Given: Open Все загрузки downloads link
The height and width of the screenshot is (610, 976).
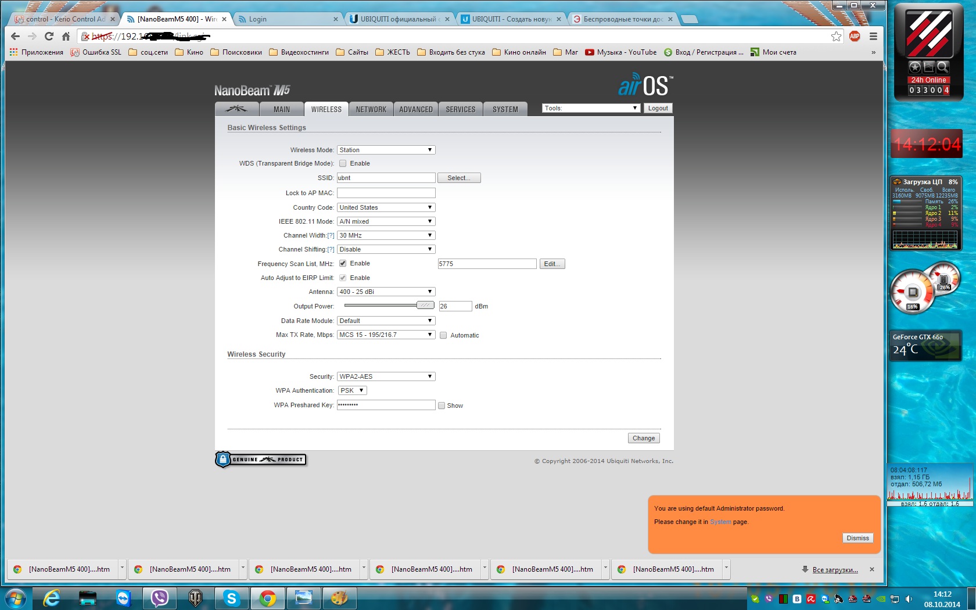Looking at the screenshot, I should 835,569.
